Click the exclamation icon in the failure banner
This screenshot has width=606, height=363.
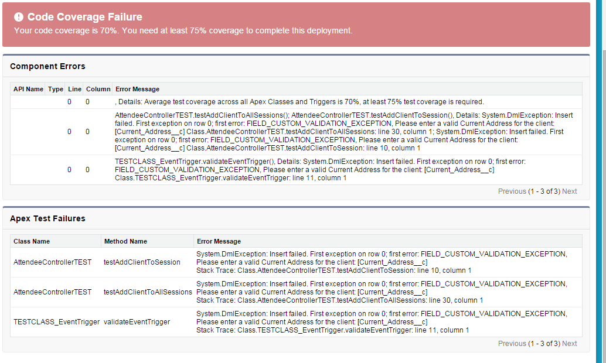tap(19, 18)
